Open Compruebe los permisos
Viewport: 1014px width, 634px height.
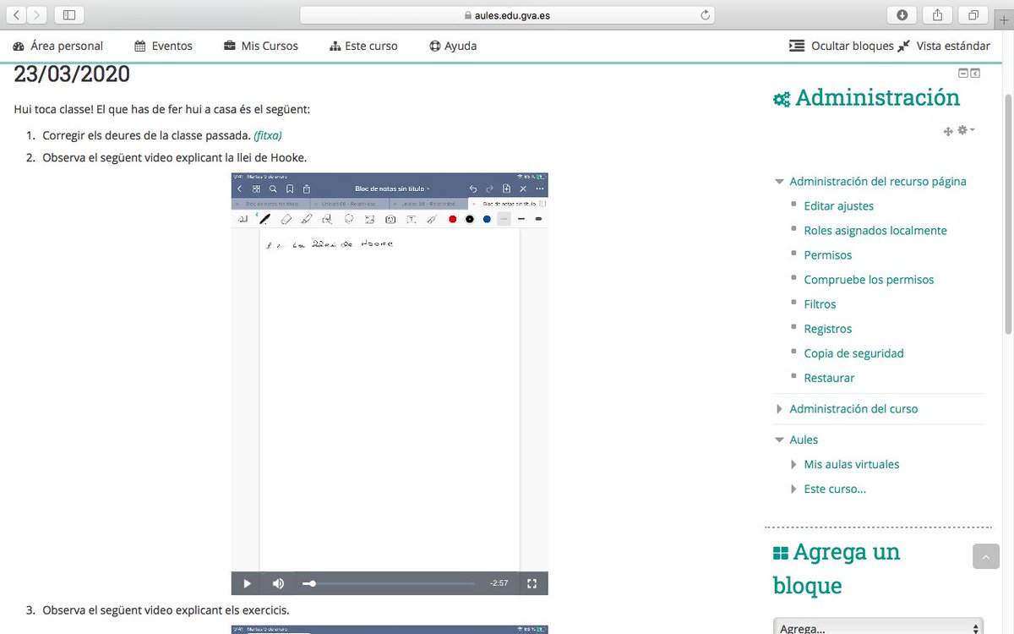(x=869, y=280)
